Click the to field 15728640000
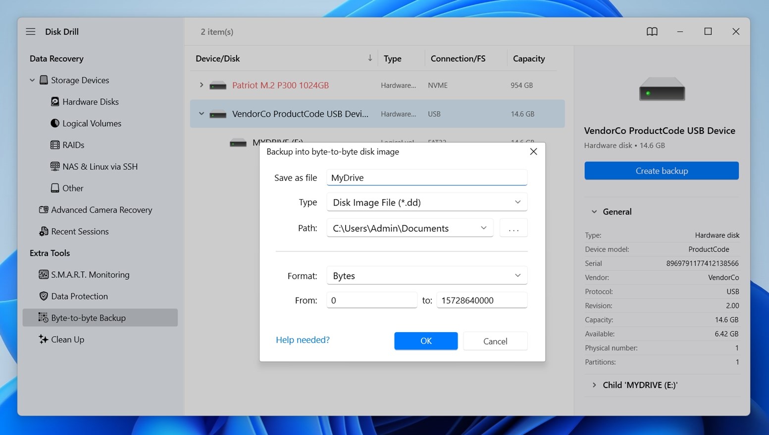The width and height of the screenshot is (769, 435). click(x=482, y=300)
